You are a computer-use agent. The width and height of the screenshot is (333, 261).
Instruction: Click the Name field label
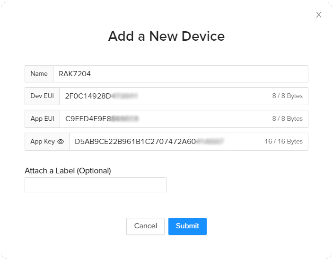click(x=39, y=74)
